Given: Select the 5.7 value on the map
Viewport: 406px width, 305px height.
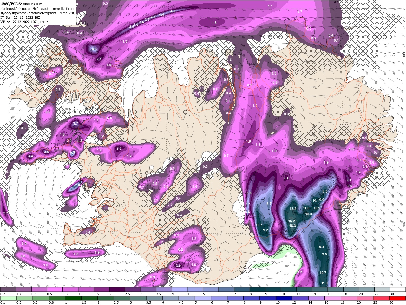Looking at the screenshot, I should coord(248,204).
